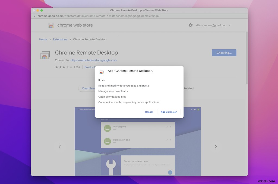The height and width of the screenshot is (184, 278).
Task: Click the Chrome Web Store settings gear icon
Action: pos(191,25)
